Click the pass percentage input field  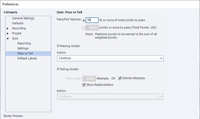point(92,20)
